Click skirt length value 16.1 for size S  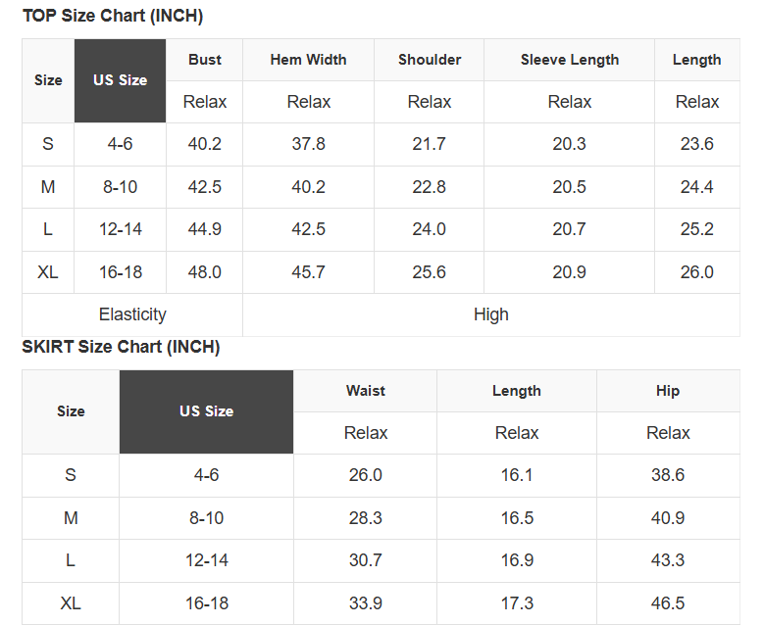coord(517,475)
